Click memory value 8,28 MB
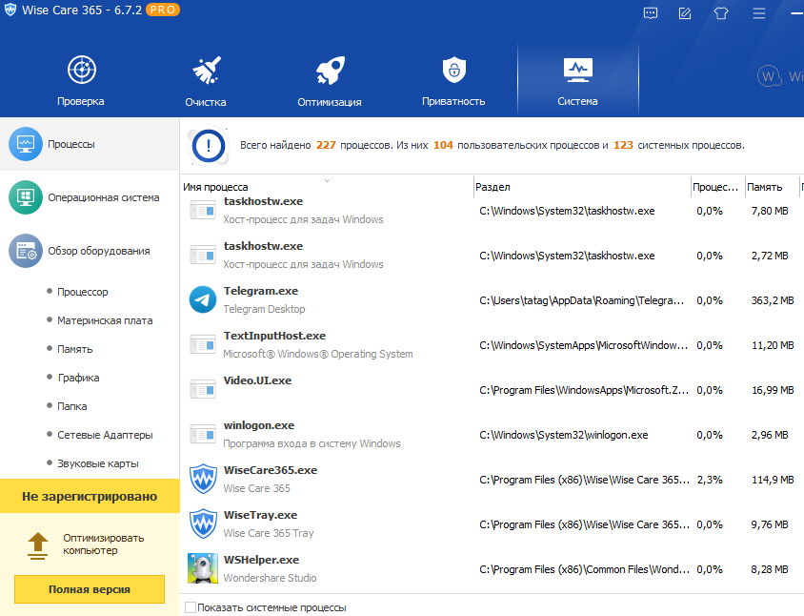 click(769, 569)
